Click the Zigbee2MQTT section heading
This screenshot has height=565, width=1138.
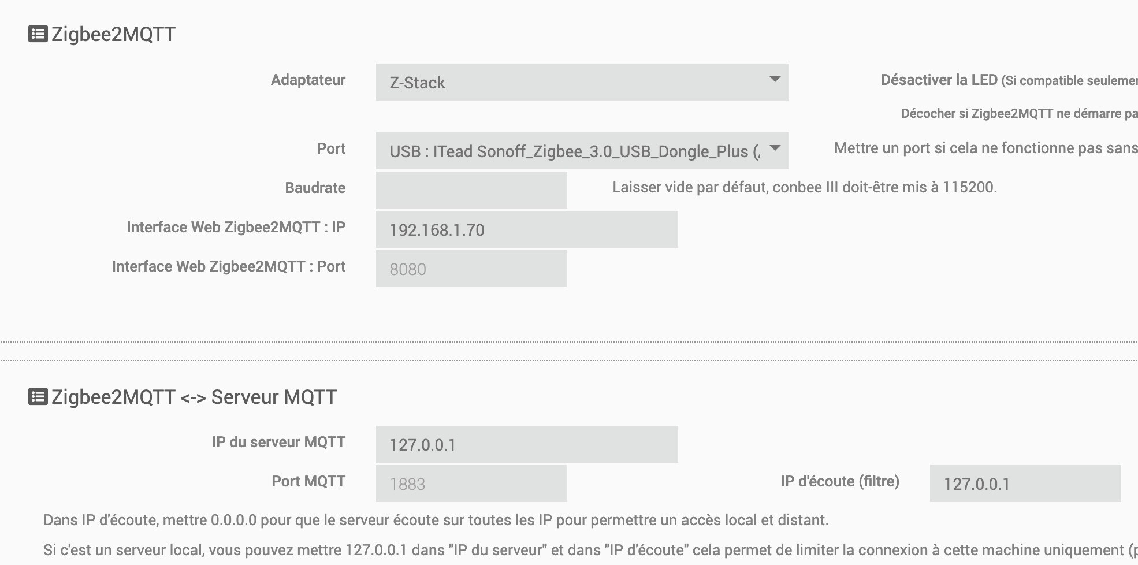click(x=113, y=34)
